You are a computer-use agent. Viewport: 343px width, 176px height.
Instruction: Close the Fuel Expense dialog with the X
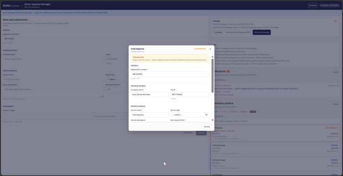point(210,49)
